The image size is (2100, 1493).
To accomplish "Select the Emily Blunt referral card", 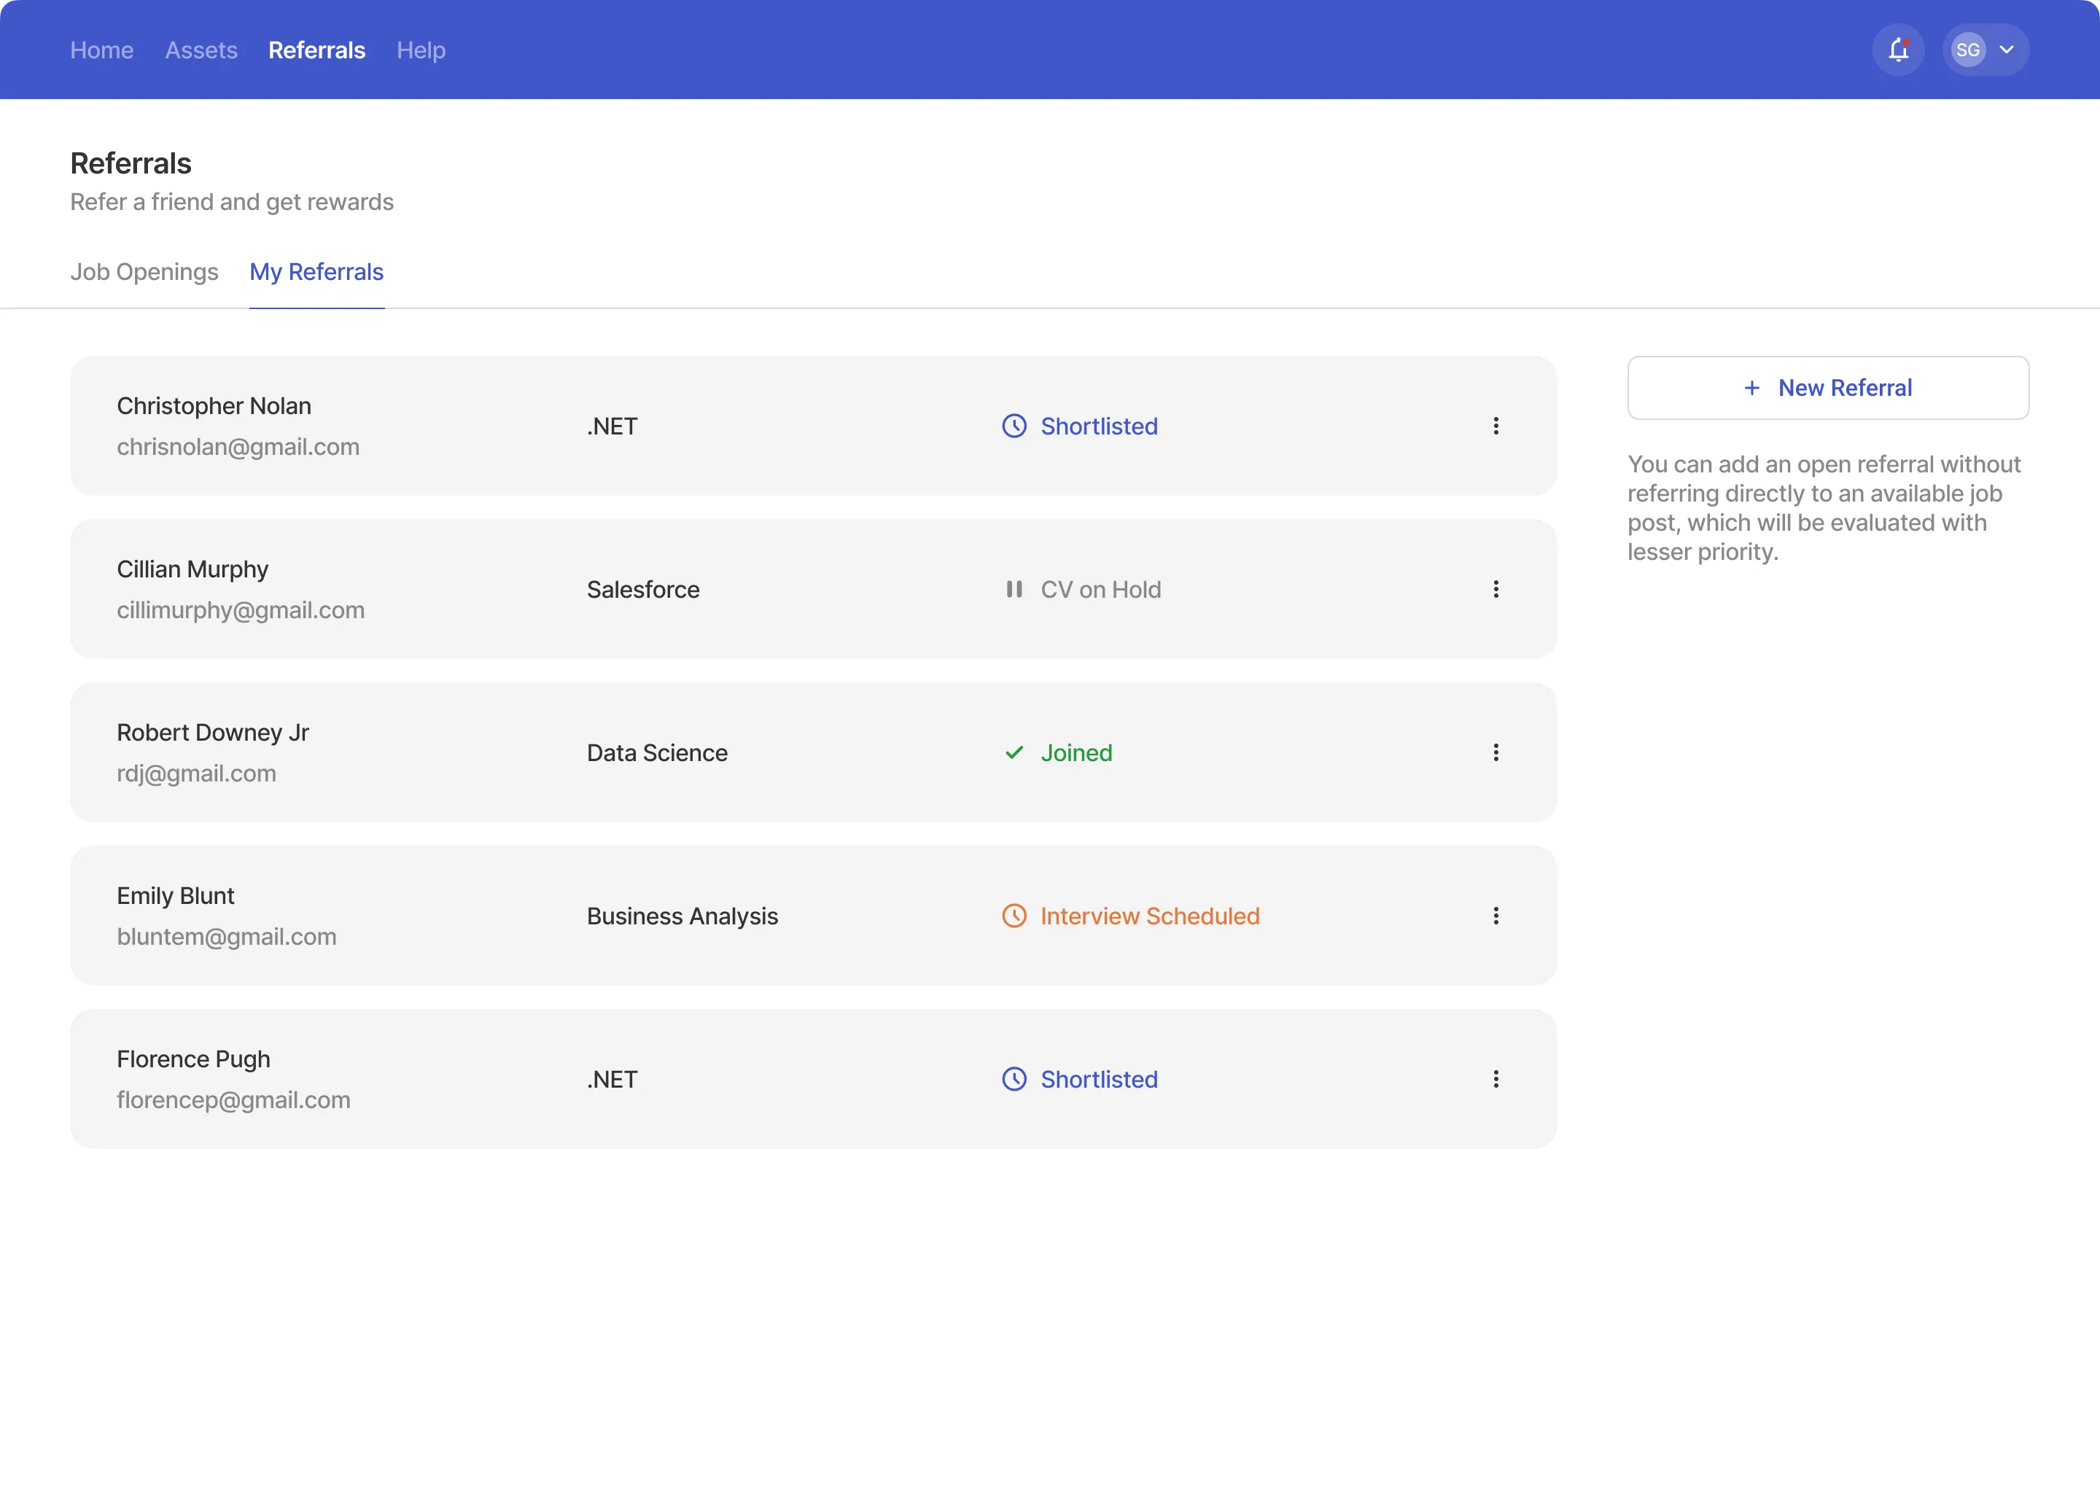I will click(x=813, y=916).
